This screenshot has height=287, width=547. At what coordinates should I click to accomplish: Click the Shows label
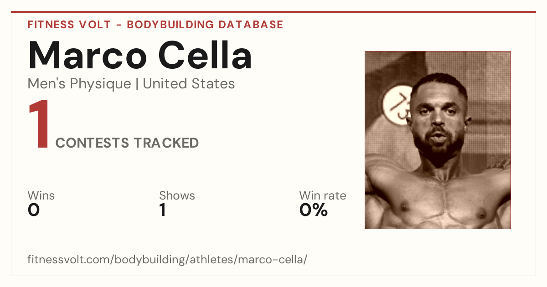(177, 196)
